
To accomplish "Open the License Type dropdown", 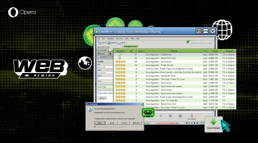I will (x=105, y=90).
